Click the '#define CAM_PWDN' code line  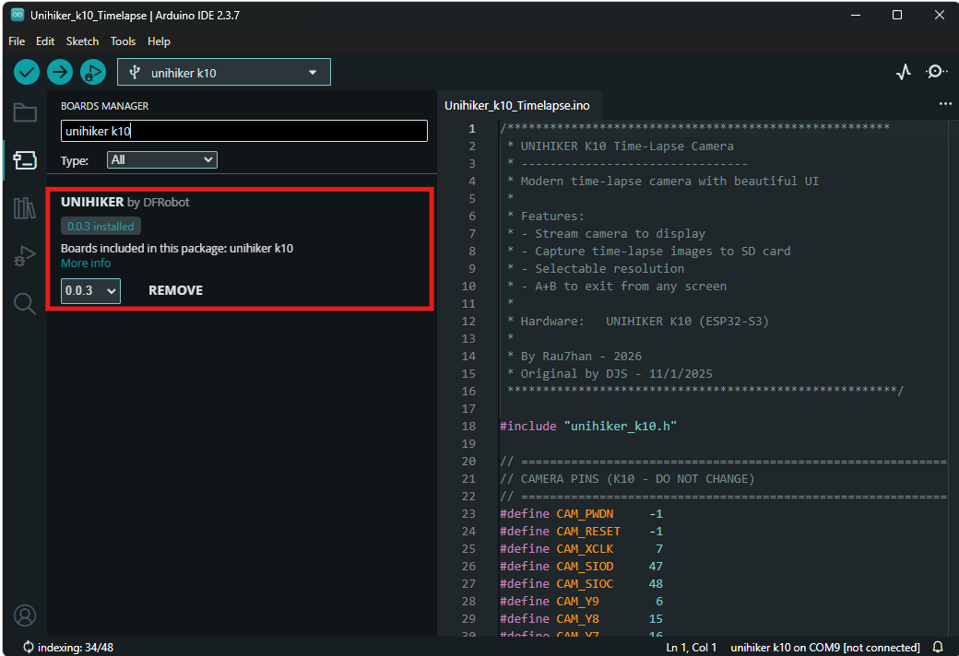coord(581,513)
